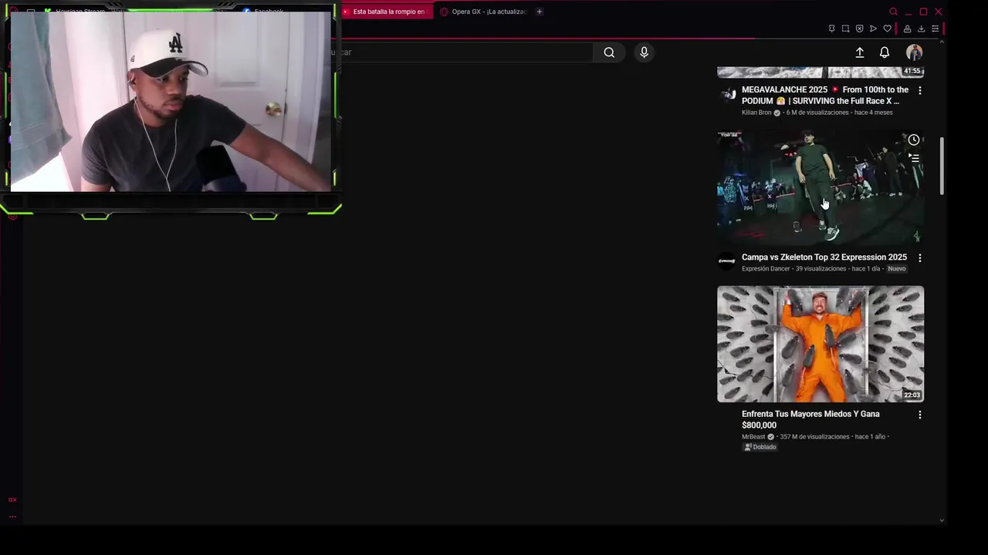Viewport: 988px width, 555px height.
Task: Open options menu for Campa vs Zkeleton video
Action: (x=919, y=257)
